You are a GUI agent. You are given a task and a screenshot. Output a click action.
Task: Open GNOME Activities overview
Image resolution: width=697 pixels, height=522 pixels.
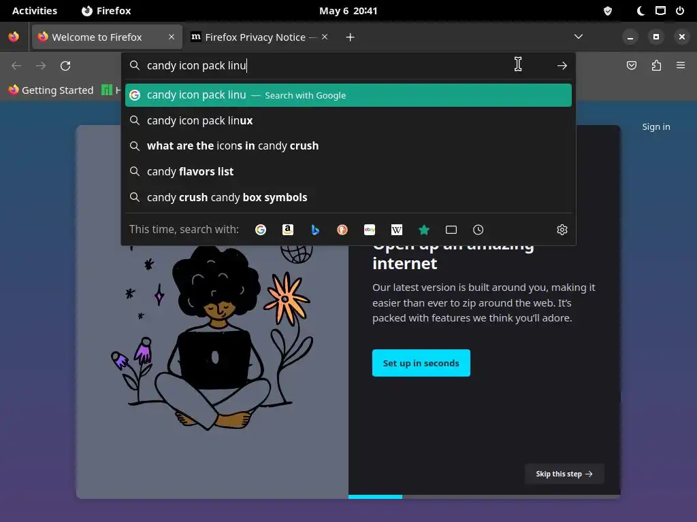click(x=34, y=11)
